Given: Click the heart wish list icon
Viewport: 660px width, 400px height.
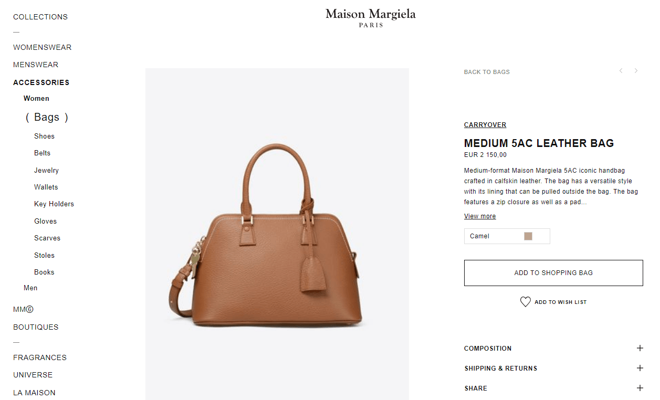Looking at the screenshot, I should [525, 302].
